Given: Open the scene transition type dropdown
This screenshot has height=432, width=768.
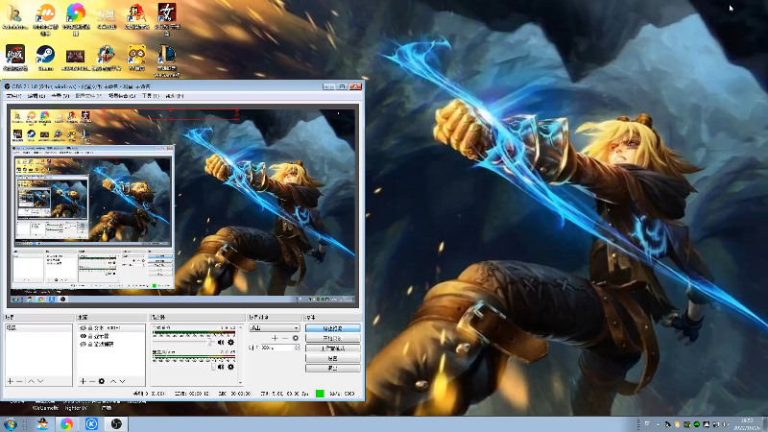Looking at the screenshot, I should [275, 327].
